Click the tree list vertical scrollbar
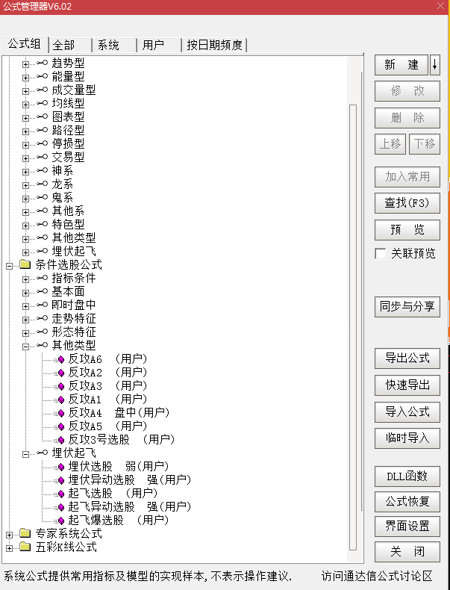450x590 pixels. pyautogui.click(x=353, y=299)
